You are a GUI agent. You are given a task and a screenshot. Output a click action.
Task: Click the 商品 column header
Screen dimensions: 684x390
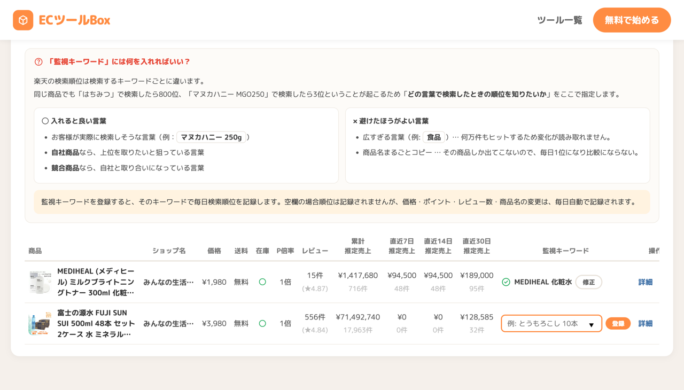pos(35,251)
